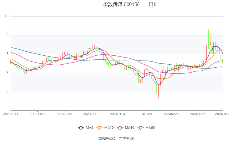
Task: Select the 20240104 date axis label
Action: pyautogui.click(x=117, y=114)
